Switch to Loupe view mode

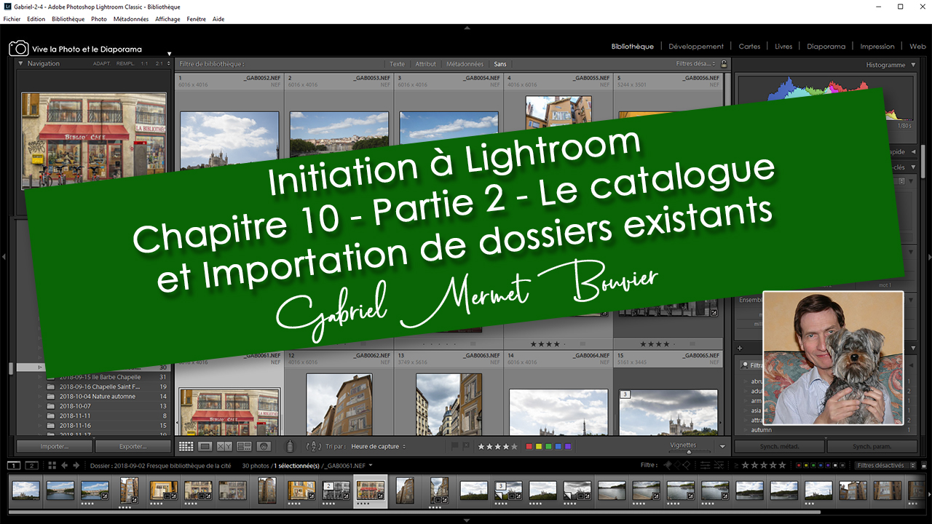coord(205,446)
